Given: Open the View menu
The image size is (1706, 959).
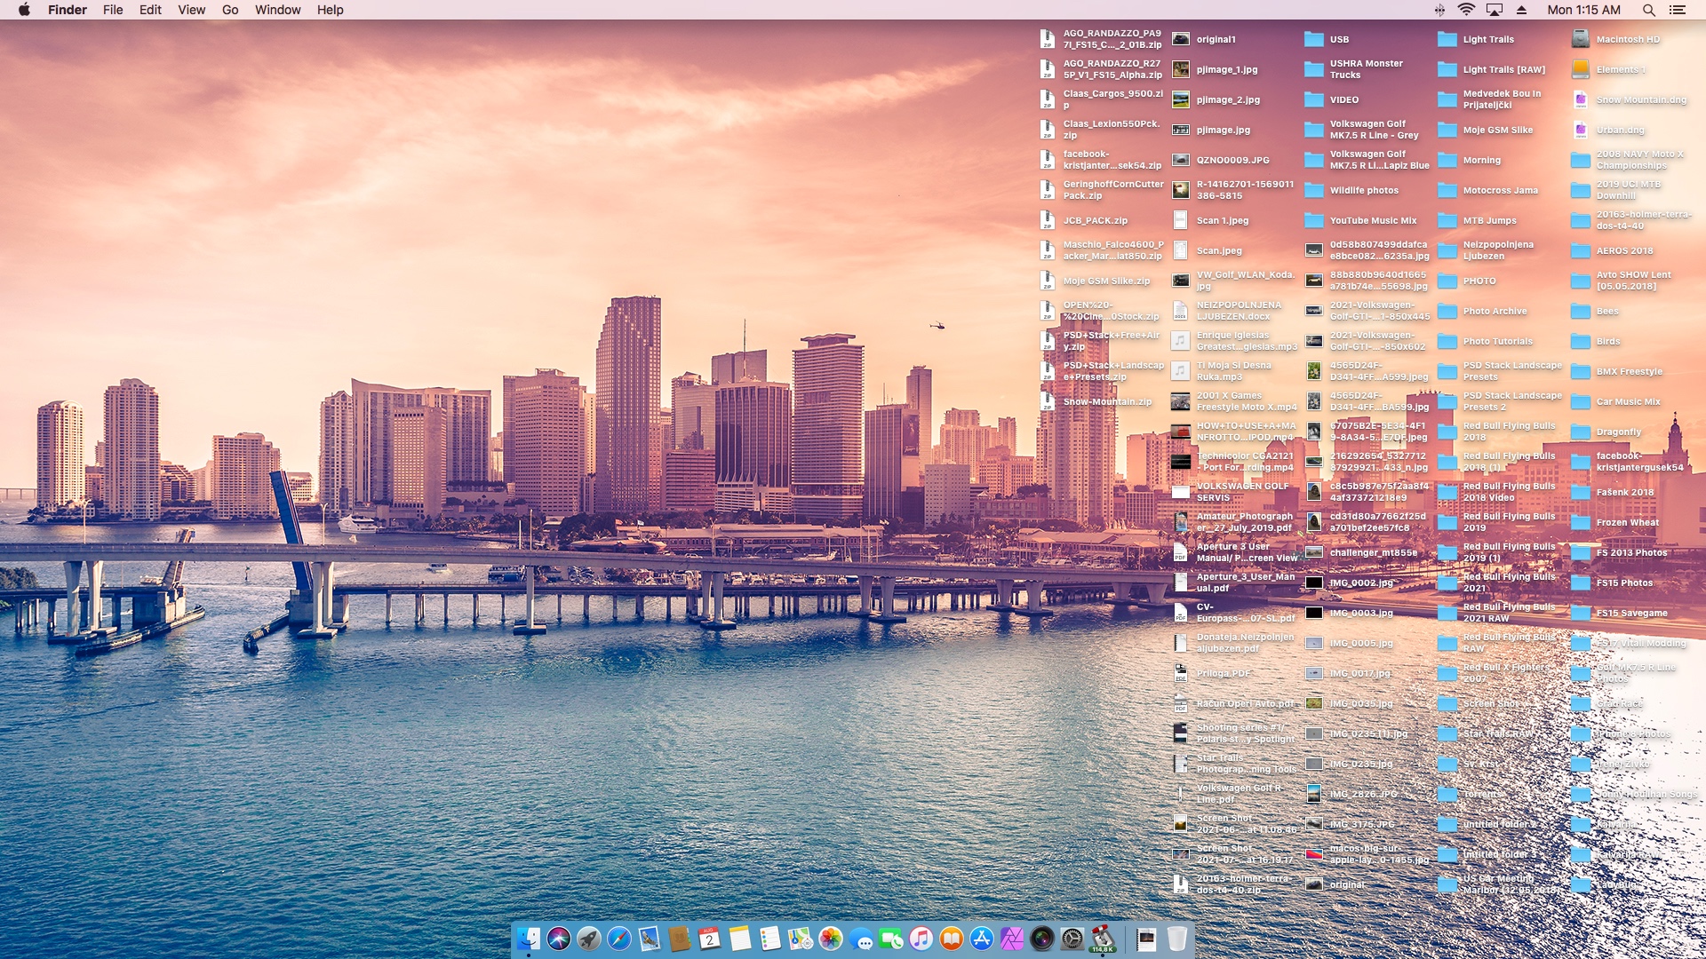Looking at the screenshot, I should point(191,10).
